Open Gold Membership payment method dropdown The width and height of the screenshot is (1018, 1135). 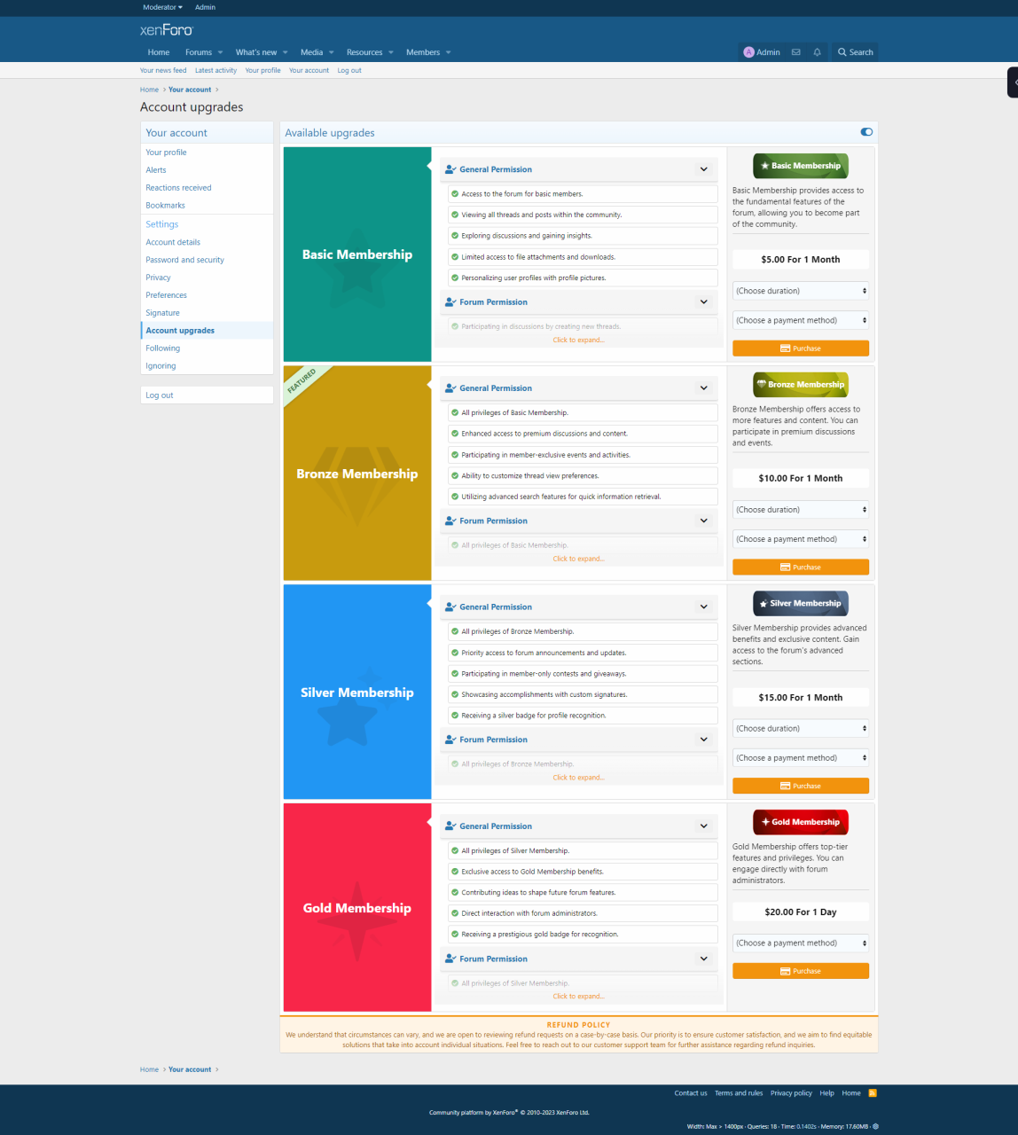800,943
